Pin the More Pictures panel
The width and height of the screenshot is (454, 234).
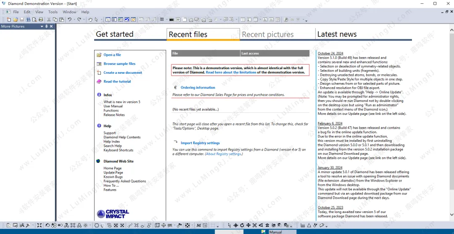coord(46,26)
